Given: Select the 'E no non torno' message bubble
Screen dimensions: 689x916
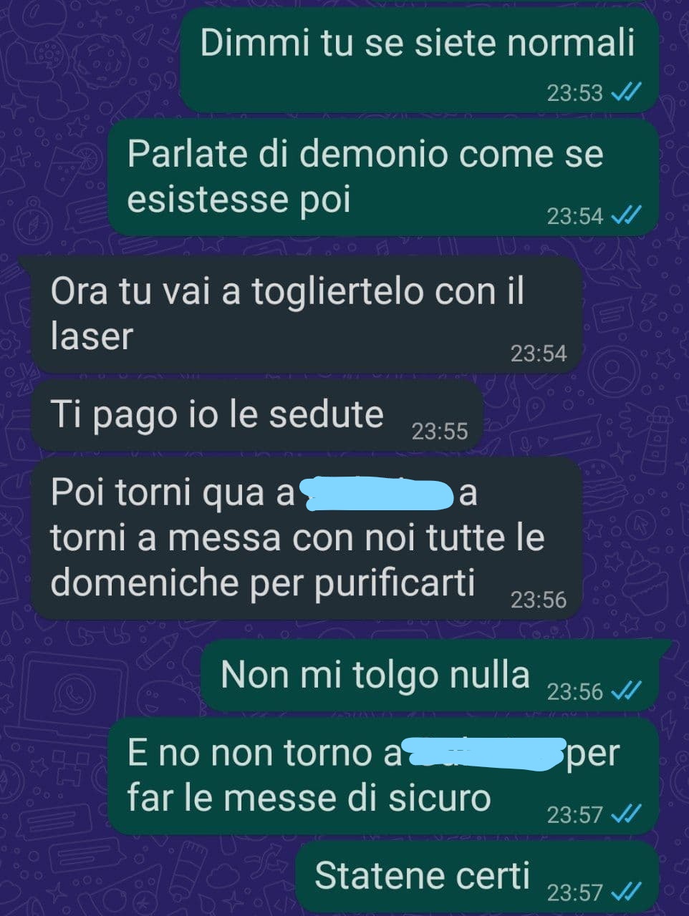Looking at the screenshot, I should pos(383,776).
